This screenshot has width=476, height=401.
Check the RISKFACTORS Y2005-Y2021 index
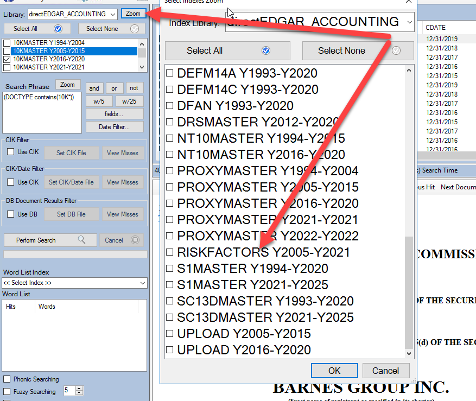pyautogui.click(x=170, y=252)
